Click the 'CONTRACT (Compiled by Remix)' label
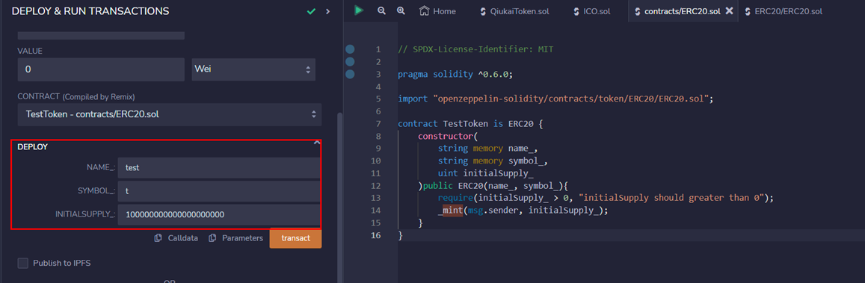 (x=76, y=96)
